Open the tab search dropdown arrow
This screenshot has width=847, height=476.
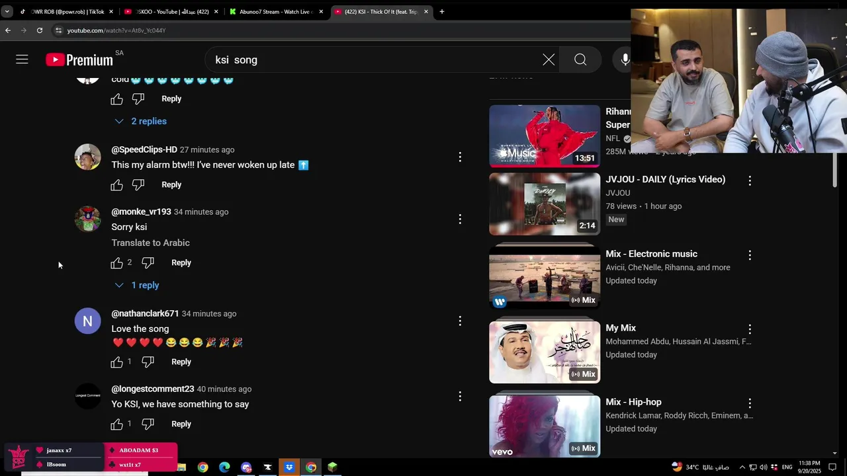(x=7, y=11)
